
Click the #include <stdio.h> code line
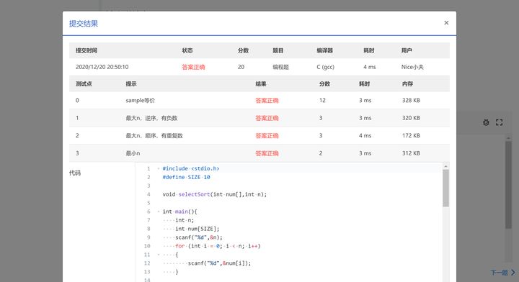[191, 169]
